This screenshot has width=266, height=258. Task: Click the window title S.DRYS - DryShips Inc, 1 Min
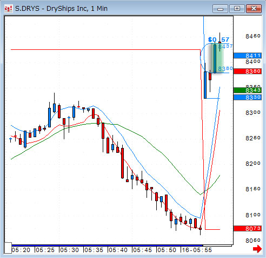click(x=61, y=9)
